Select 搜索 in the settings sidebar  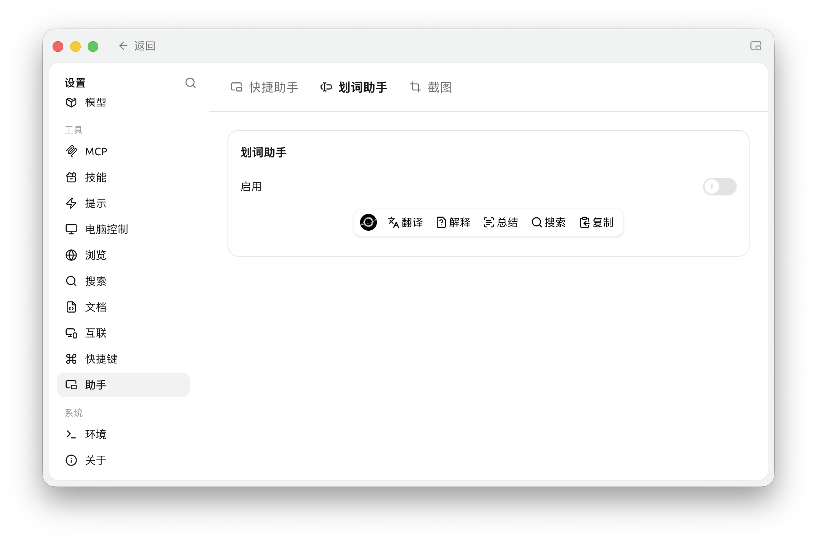tap(123, 281)
